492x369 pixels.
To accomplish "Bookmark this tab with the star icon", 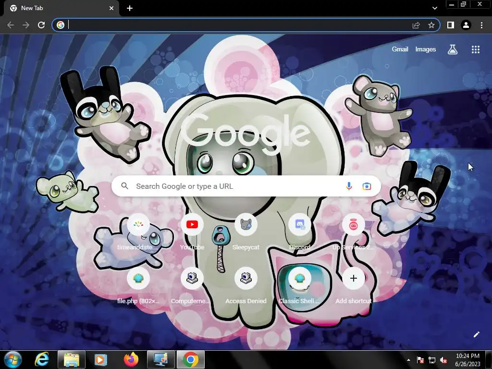I will (x=431, y=25).
